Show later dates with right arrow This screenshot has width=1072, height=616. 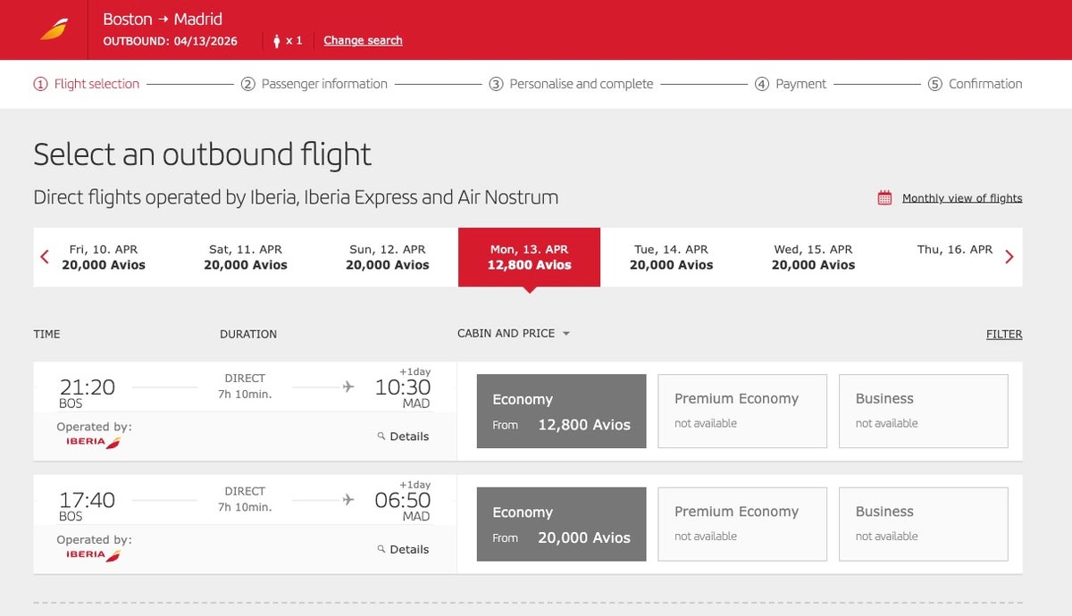(1009, 257)
